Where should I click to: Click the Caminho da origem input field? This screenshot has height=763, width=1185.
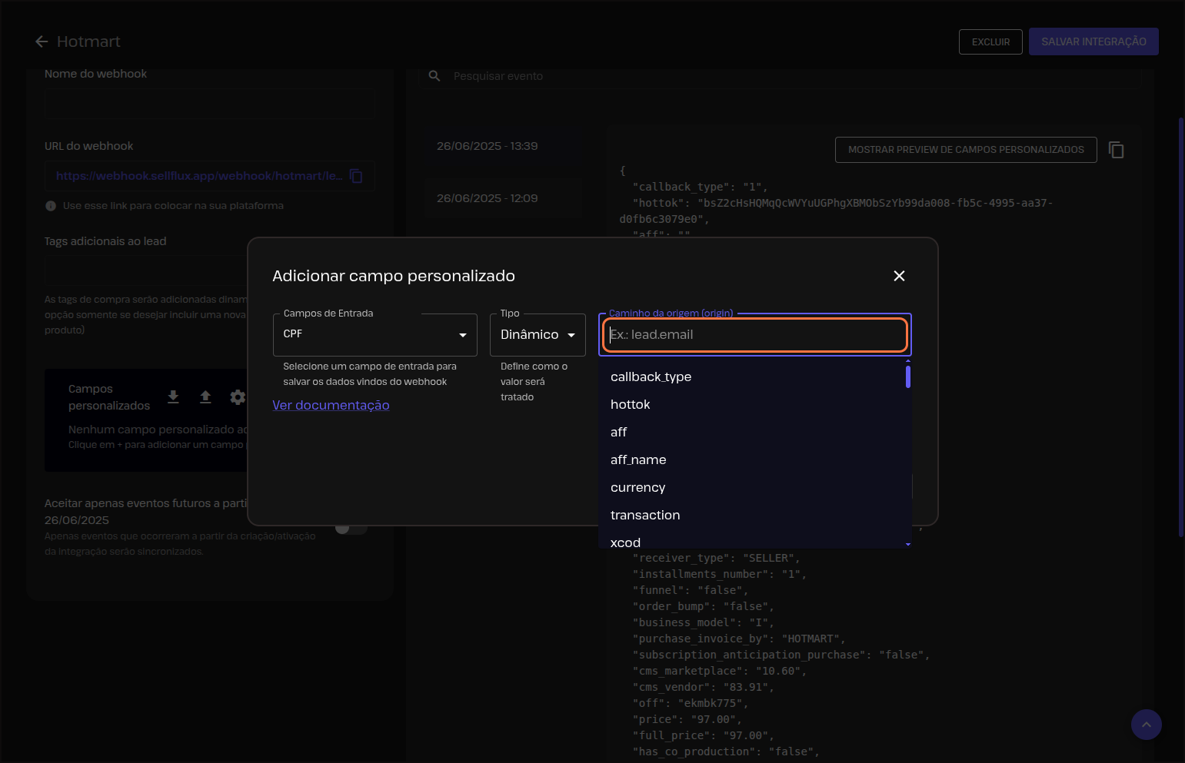[x=754, y=335]
